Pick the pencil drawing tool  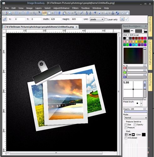[82, 13]
